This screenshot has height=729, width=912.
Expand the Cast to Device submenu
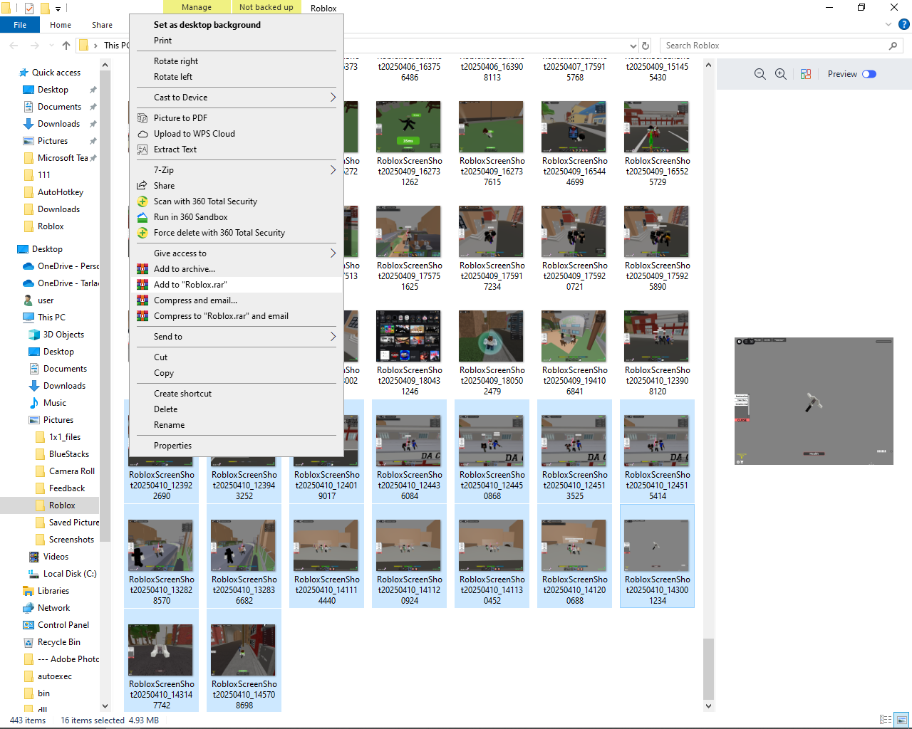point(333,98)
